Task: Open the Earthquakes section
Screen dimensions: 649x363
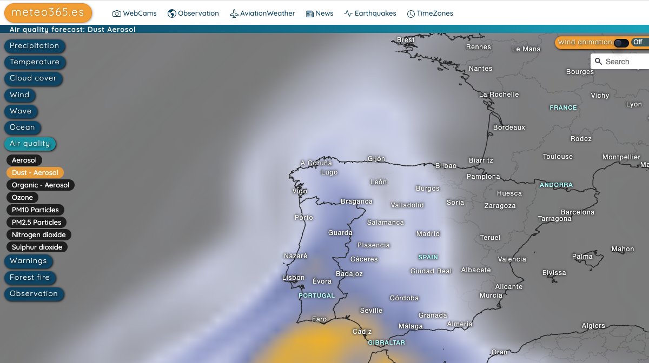Action: tap(370, 14)
